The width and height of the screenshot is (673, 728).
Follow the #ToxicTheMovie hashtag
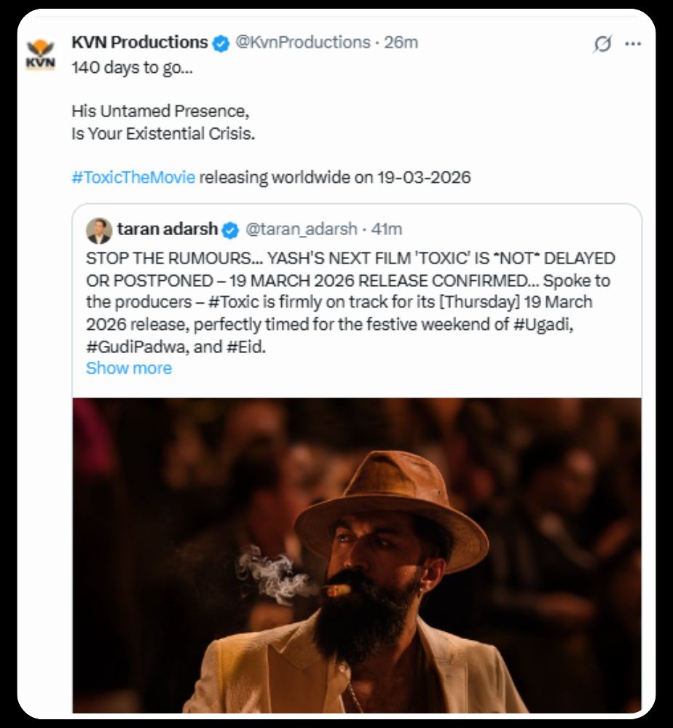pos(133,177)
